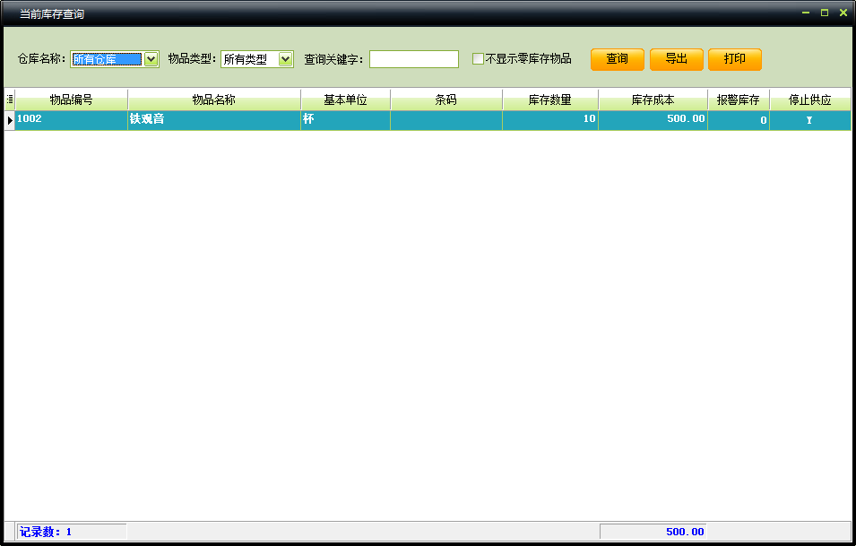Click the empty 条码 cell for 铁观音

point(446,120)
